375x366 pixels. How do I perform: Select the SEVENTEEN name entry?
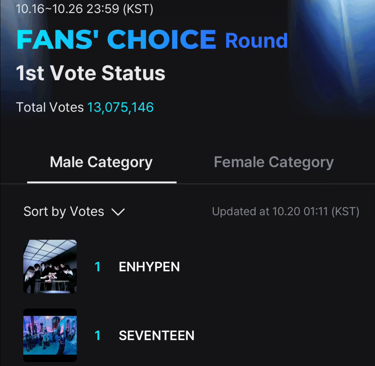point(157,336)
